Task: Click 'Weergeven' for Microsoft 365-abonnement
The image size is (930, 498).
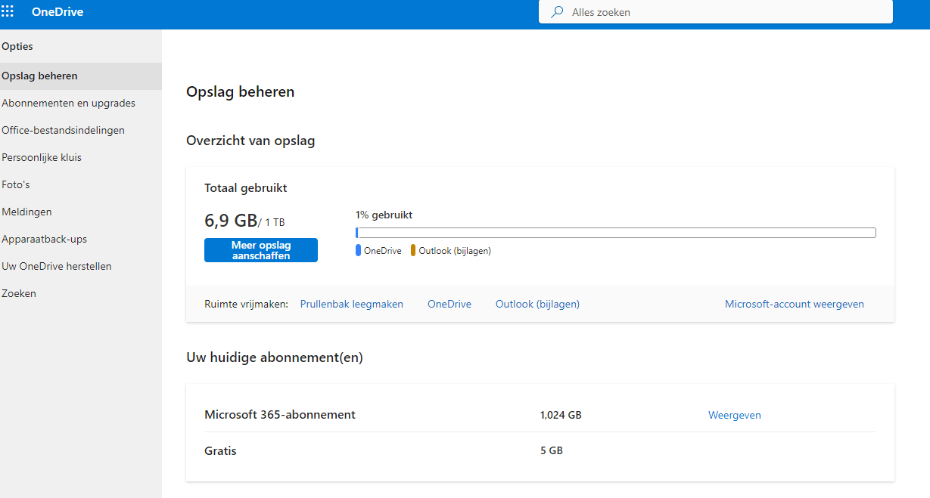Action: [735, 415]
